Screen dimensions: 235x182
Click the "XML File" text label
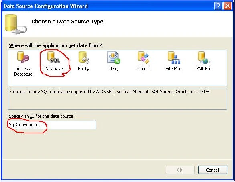tap(204, 69)
